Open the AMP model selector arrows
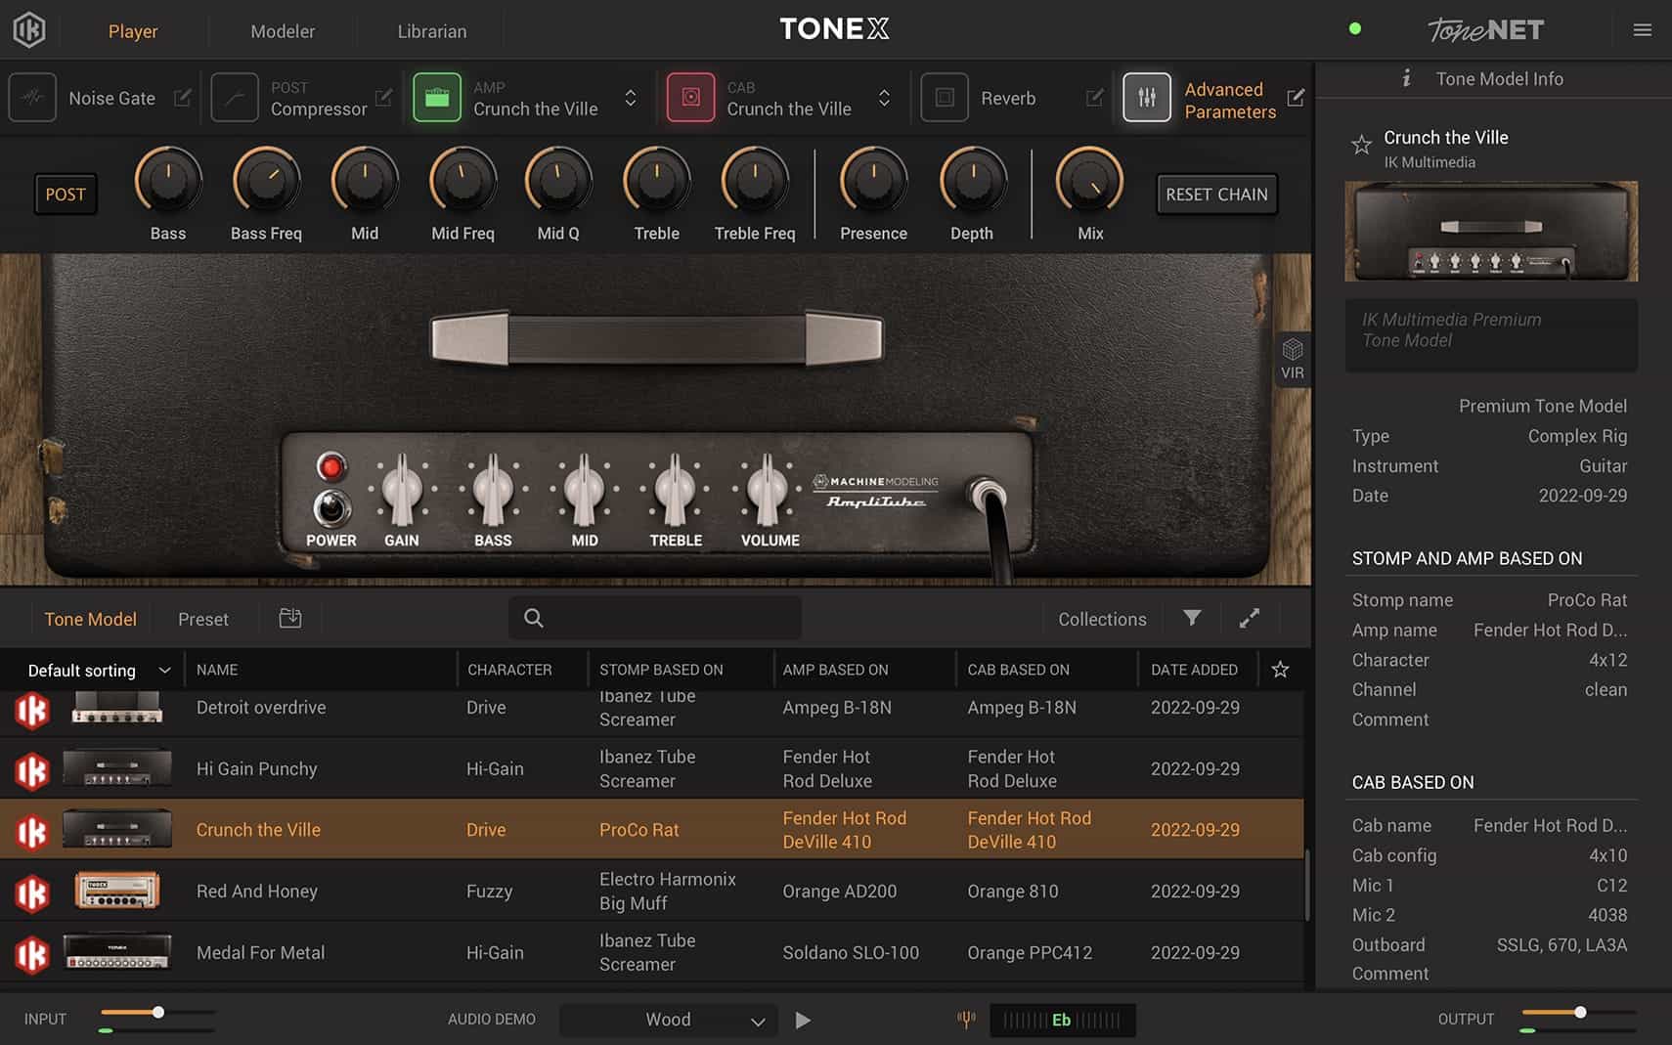Viewport: 1672px width, 1045px height. (631, 98)
